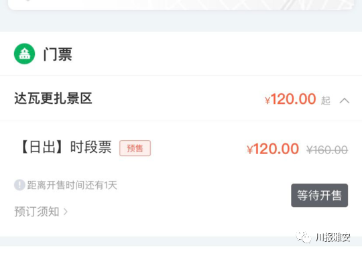Image resolution: width=362 pixels, height=254 pixels.
Task: Click the gray exclamation info icon
Action: click(19, 185)
